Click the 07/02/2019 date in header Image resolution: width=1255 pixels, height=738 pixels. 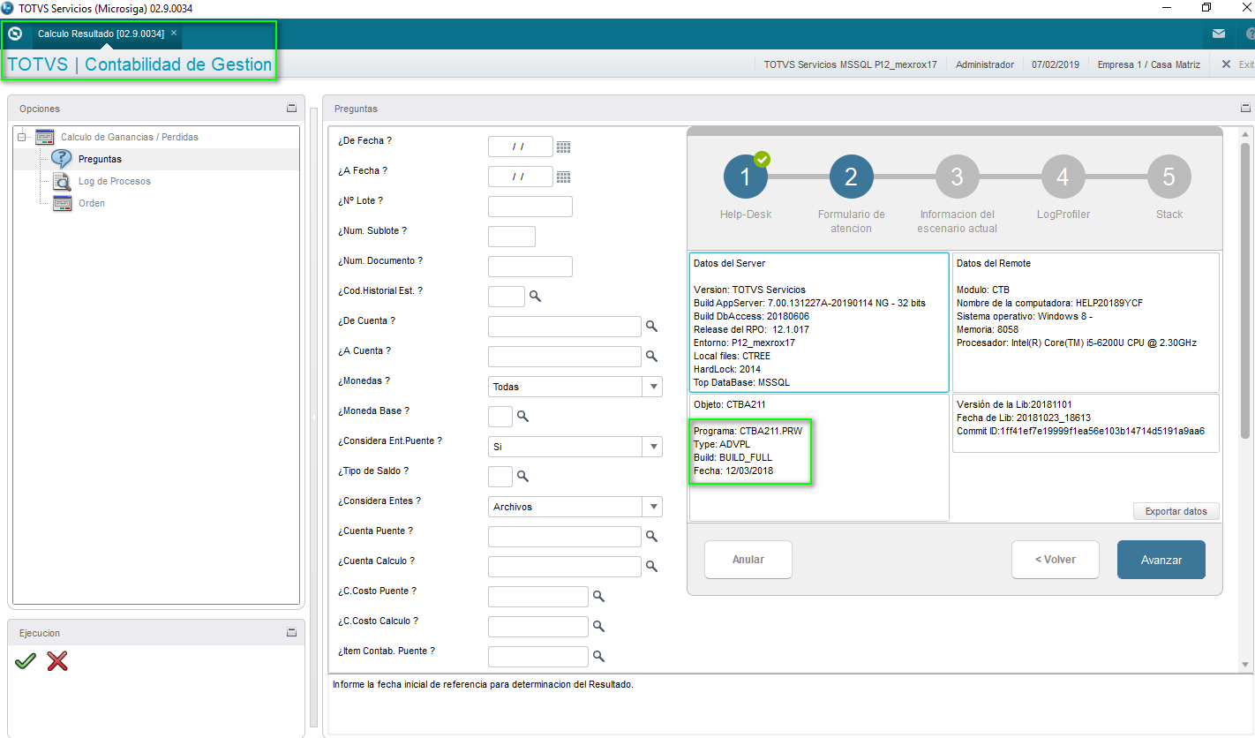point(1056,64)
